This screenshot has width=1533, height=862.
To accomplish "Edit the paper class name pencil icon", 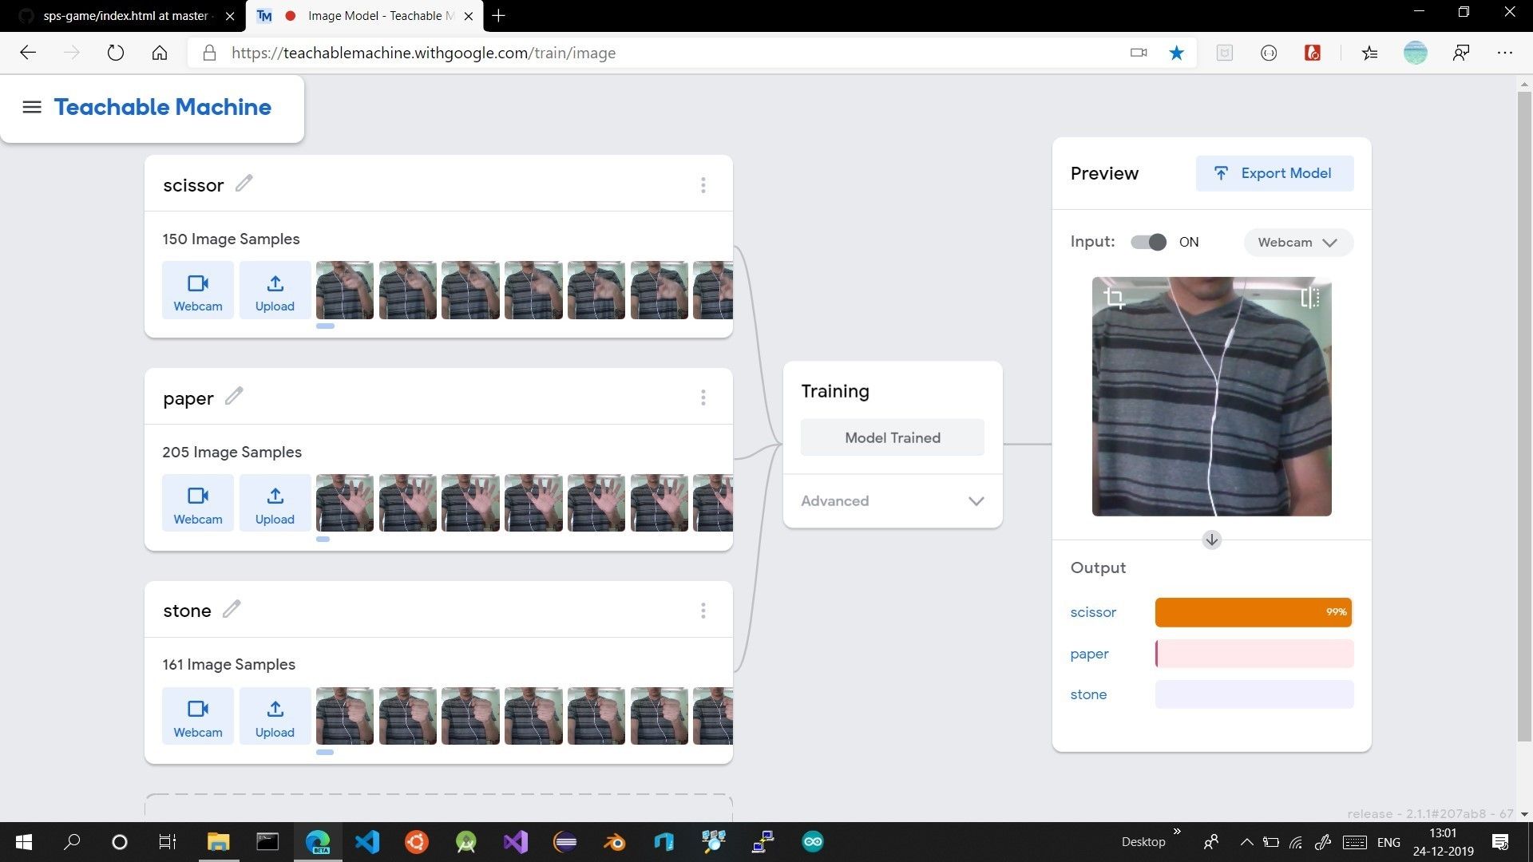I will (x=233, y=396).
